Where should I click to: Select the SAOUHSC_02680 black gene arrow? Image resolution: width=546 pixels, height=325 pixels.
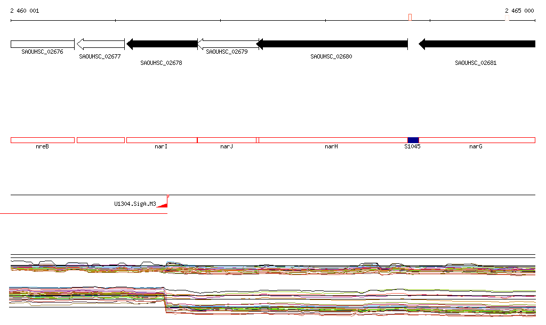pos(332,44)
